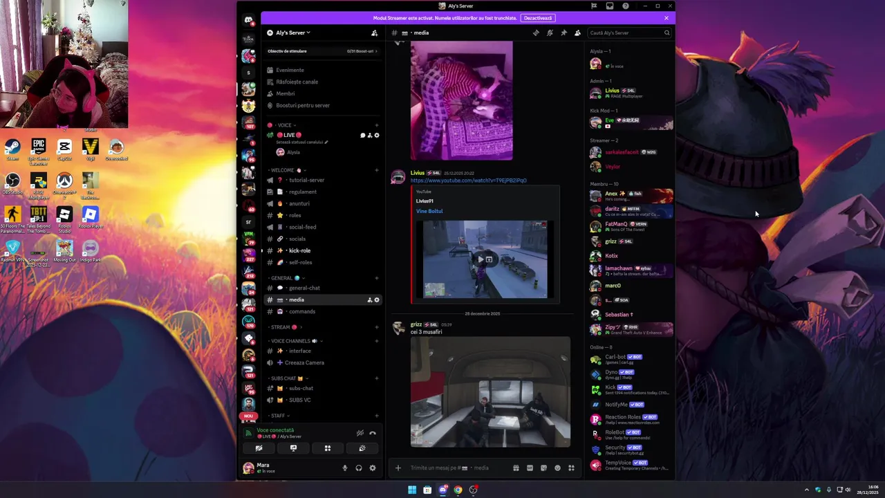Screen dimensions: 885x498
Task: Switch to general-chat channel
Action: [x=322, y=288]
